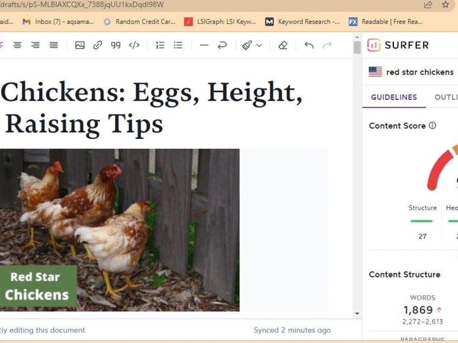
Task: Click the US flag country icon
Action: click(376, 72)
